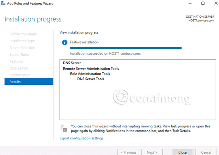Open the Results step in sidebar
The height and width of the screenshot is (155, 219).
tap(29, 82)
